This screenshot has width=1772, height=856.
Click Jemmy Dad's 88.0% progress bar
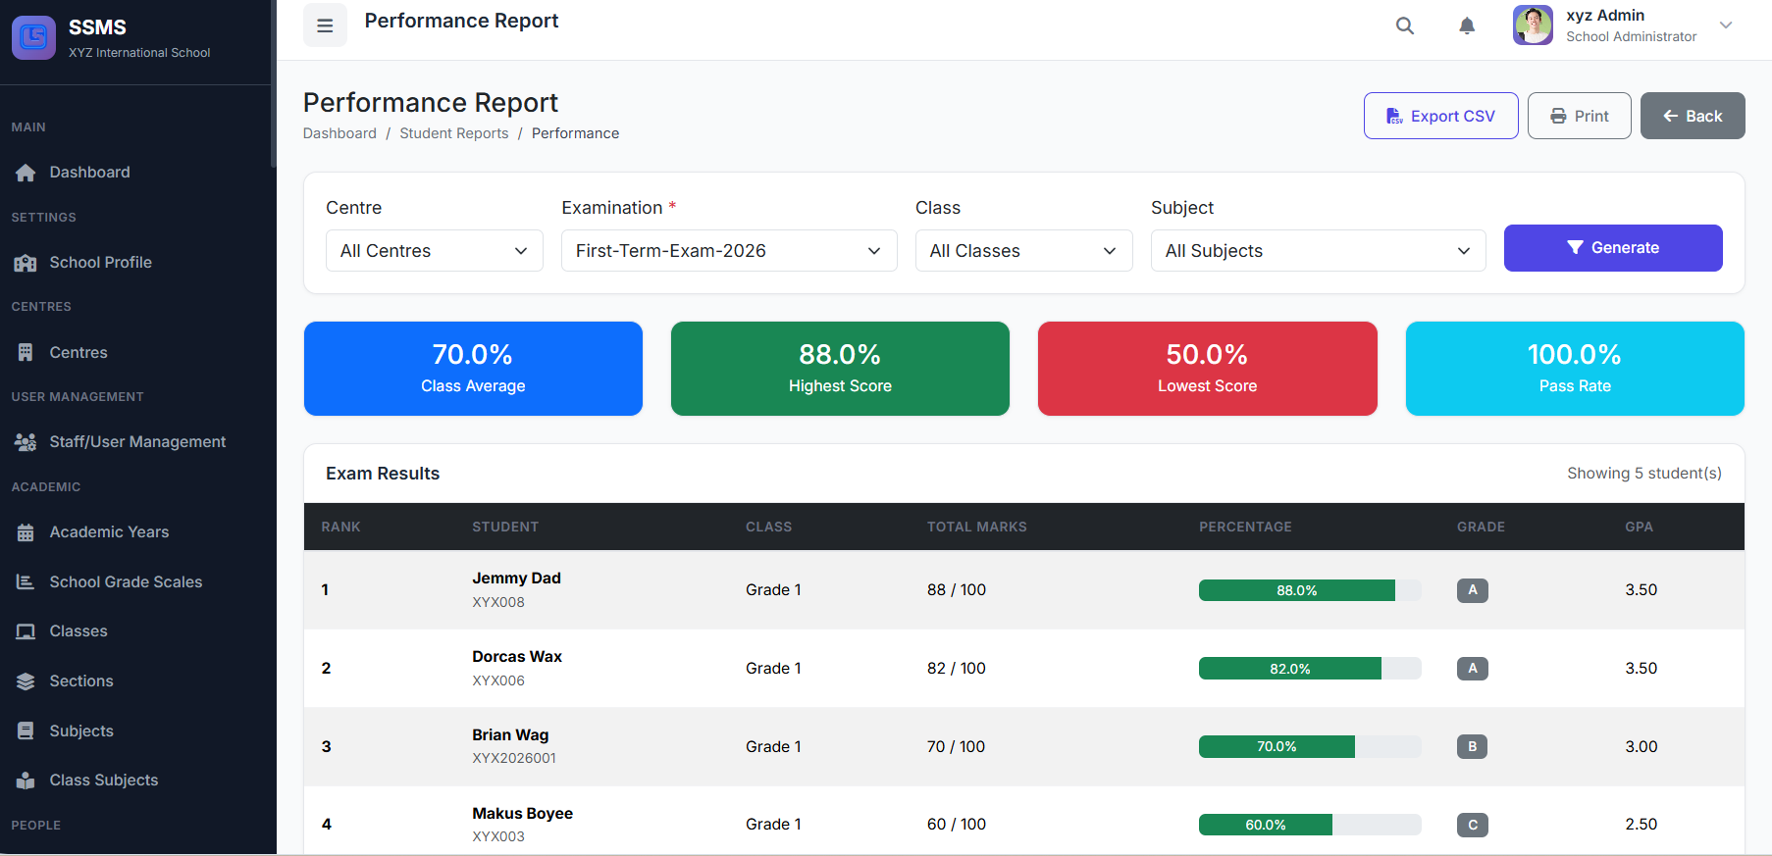tap(1309, 590)
